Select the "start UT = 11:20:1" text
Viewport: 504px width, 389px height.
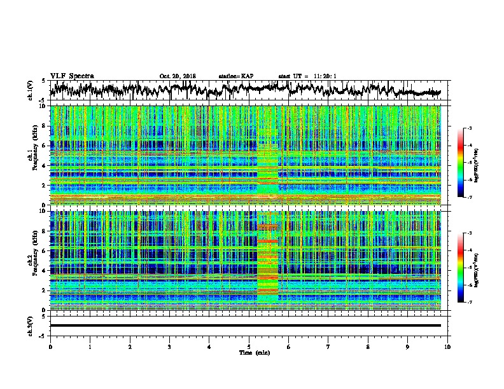coord(307,76)
